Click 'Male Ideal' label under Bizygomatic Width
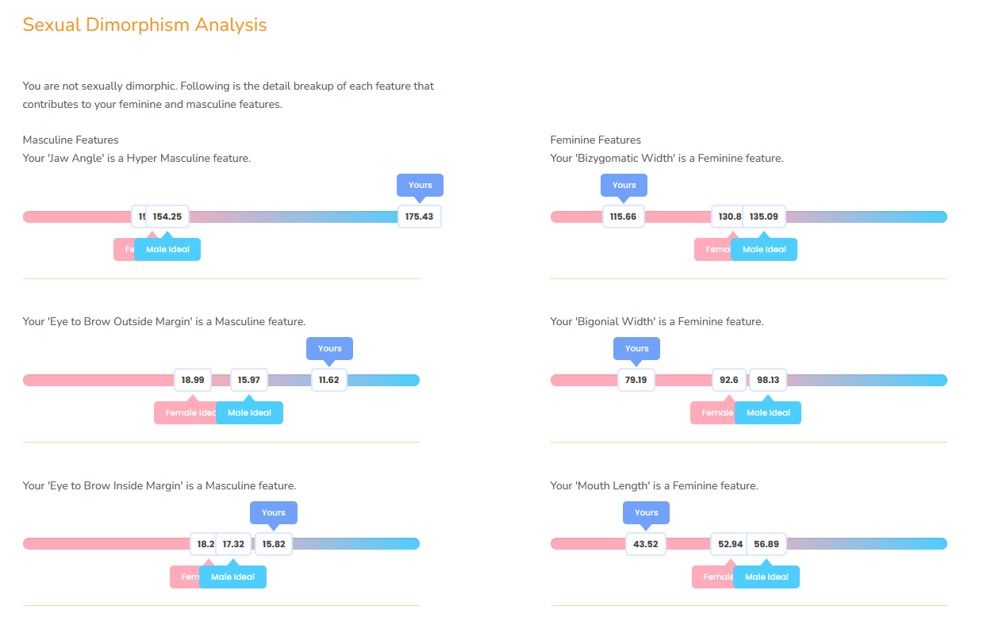 pyautogui.click(x=764, y=249)
